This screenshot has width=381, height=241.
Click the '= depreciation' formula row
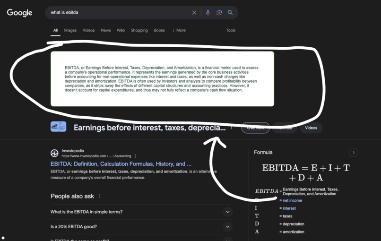coord(292,224)
